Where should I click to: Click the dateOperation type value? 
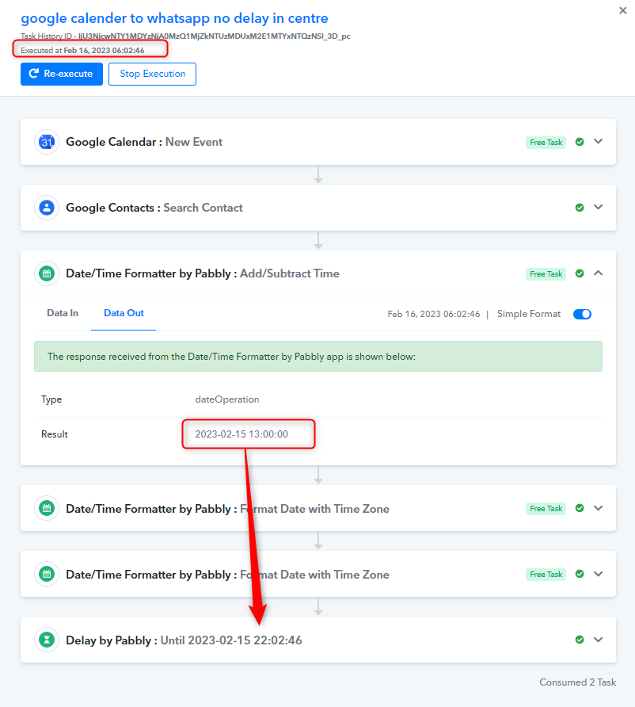[227, 399]
